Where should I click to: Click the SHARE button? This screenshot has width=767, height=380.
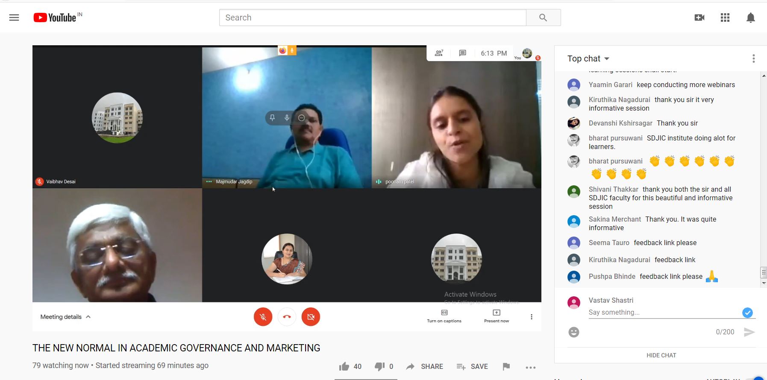[424, 366]
